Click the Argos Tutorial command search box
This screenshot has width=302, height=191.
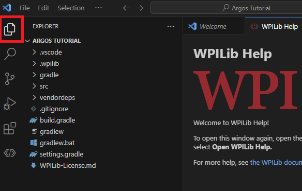click(226, 8)
